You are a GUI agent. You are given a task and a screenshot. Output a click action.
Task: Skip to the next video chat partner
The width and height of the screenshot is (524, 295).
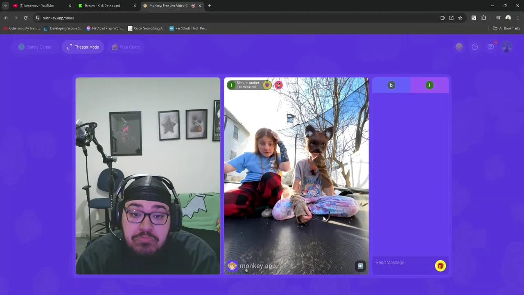point(360,266)
